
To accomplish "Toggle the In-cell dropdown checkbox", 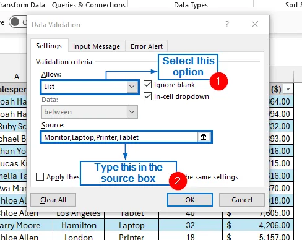I will pyautogui.click(x=147, y=96).
